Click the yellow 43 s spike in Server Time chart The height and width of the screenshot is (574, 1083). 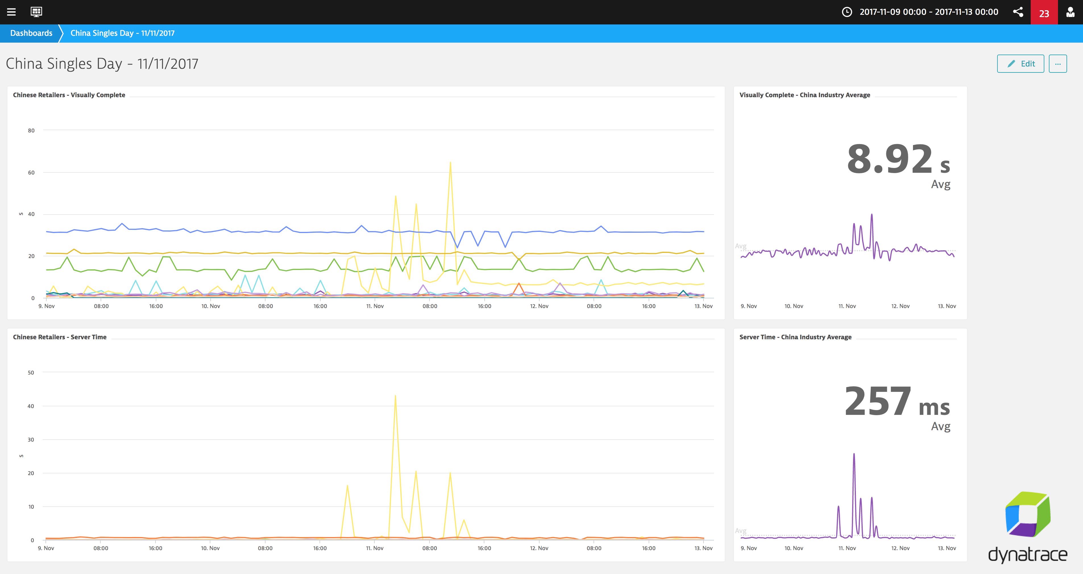[x=395, y=396]
